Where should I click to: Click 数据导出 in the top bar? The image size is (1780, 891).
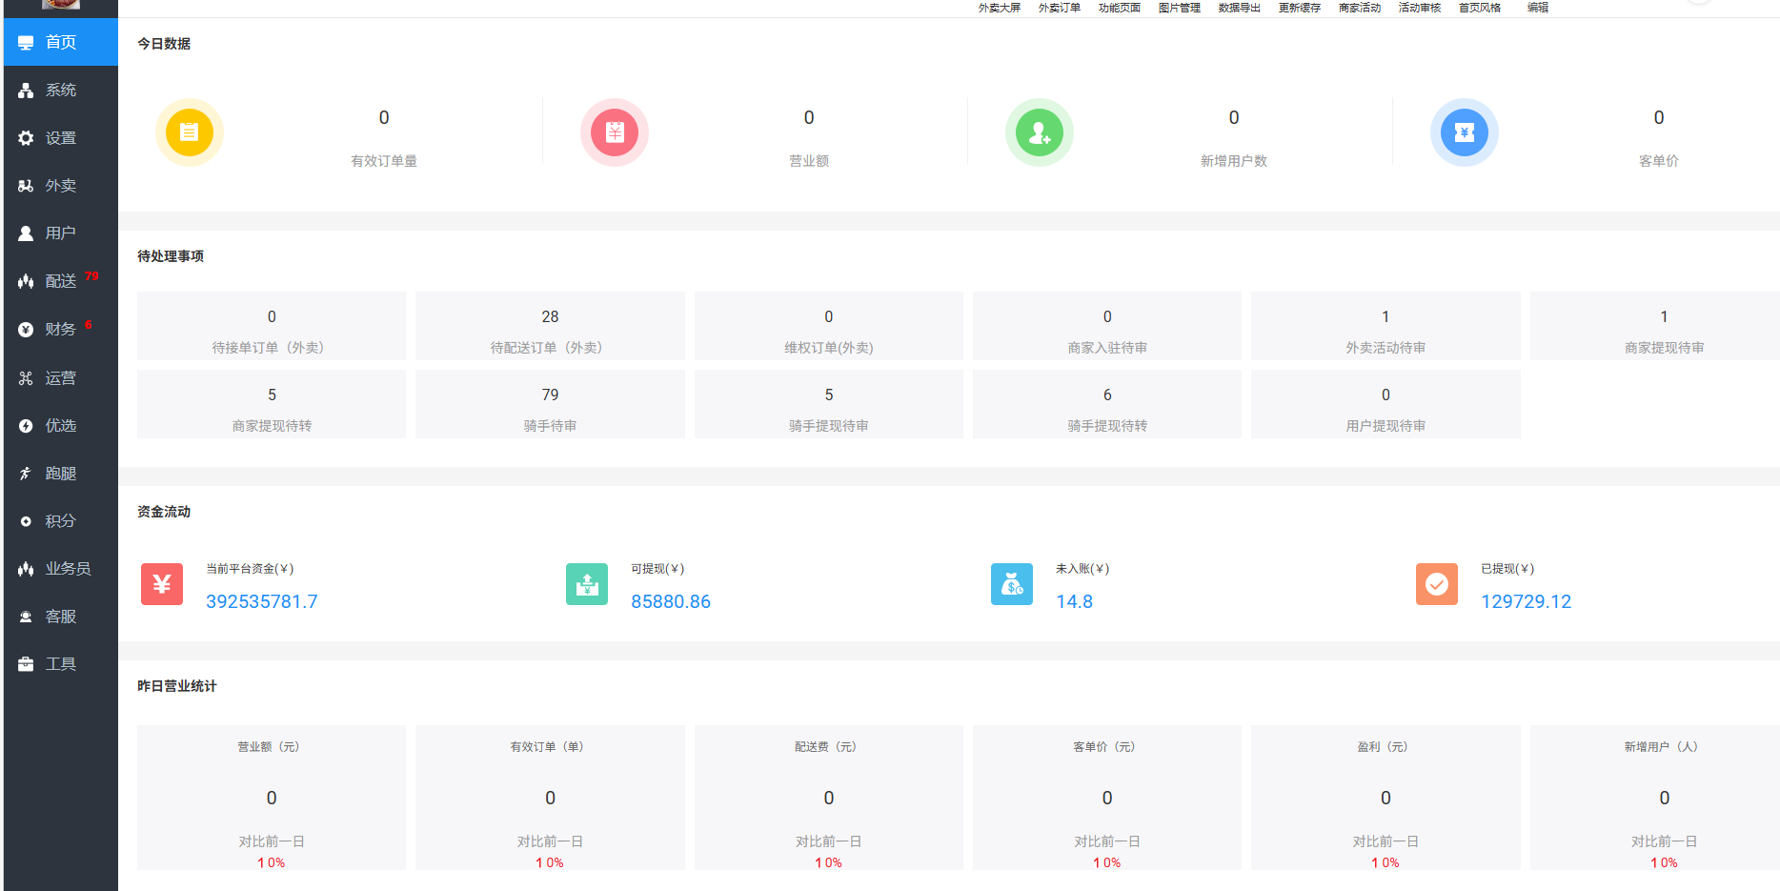pyautogui.click(x=1239, y=8)
